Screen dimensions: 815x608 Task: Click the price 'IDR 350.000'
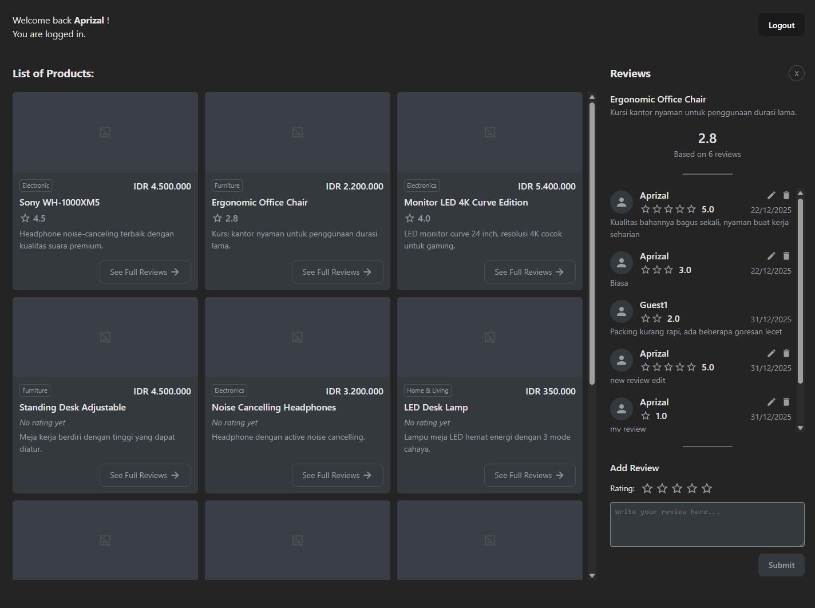point(551,391)
